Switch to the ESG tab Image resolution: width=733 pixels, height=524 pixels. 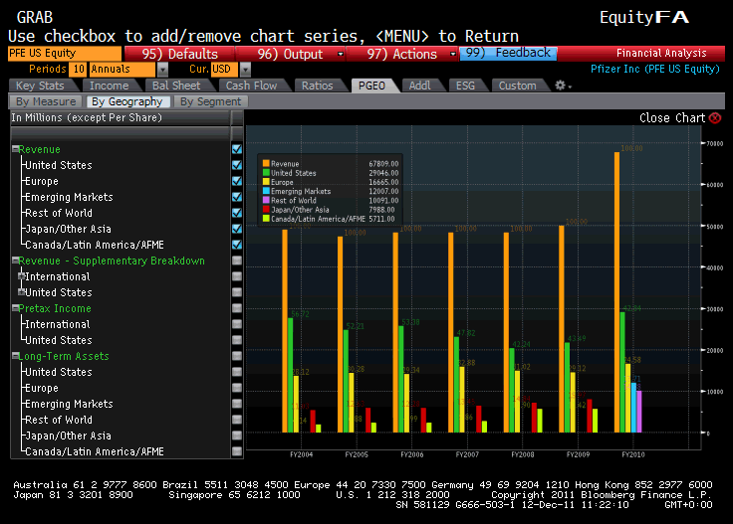pyautogui.click(x=464, y=86)
